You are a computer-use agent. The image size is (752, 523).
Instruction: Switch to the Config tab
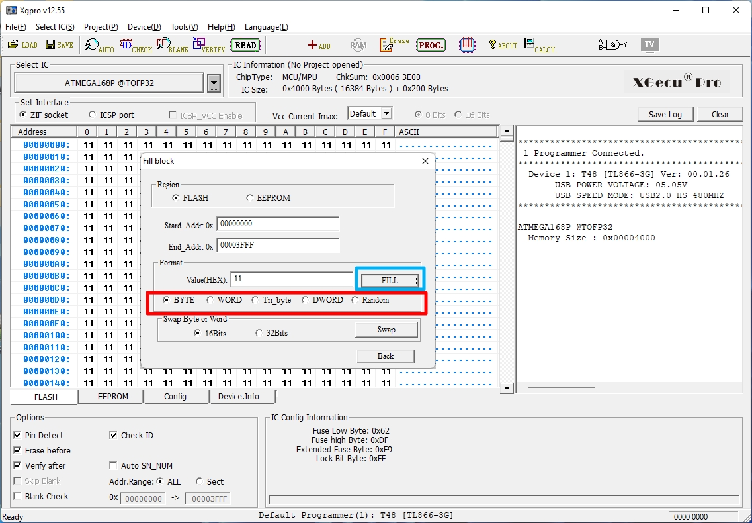coord(175,397)
